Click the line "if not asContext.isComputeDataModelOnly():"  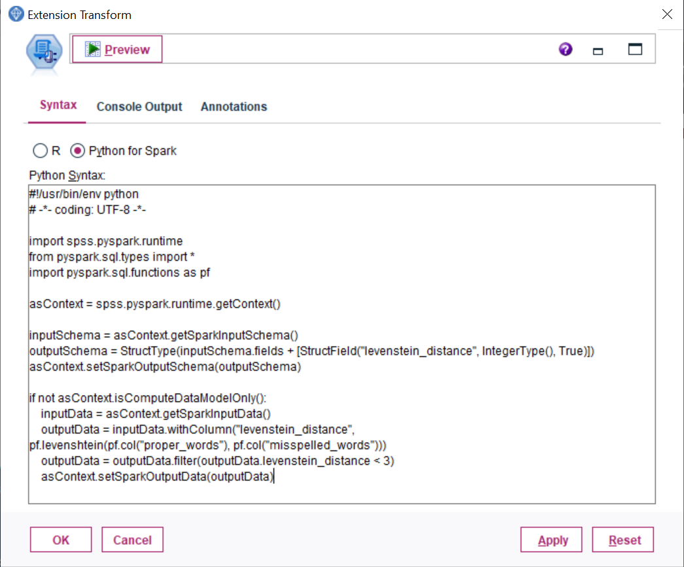147,398
